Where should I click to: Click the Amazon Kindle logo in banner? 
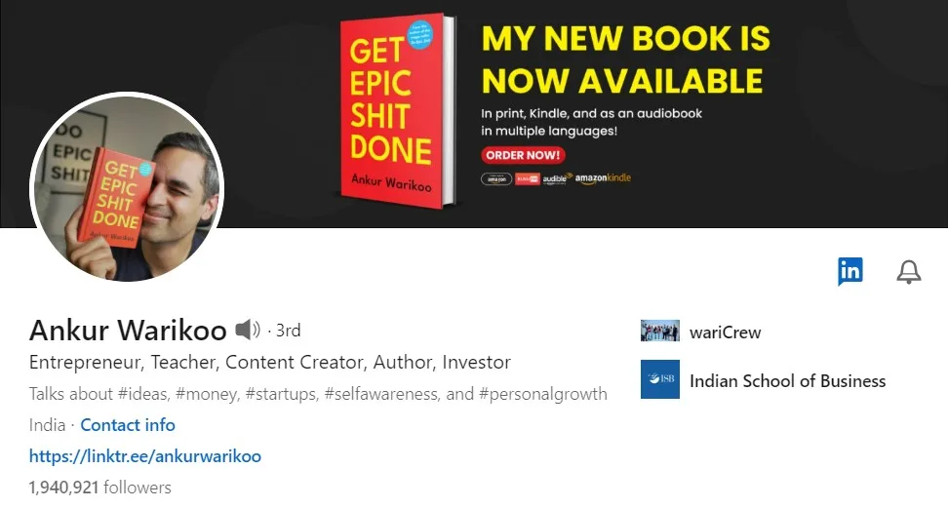point(603,178)
